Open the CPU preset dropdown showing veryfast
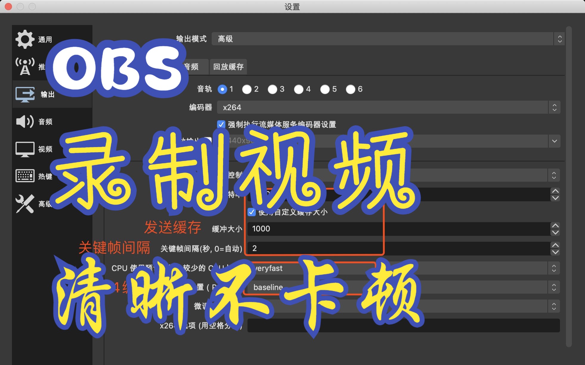Image resolution: width=585 pixels, height=365 pixels. (403, 268)
